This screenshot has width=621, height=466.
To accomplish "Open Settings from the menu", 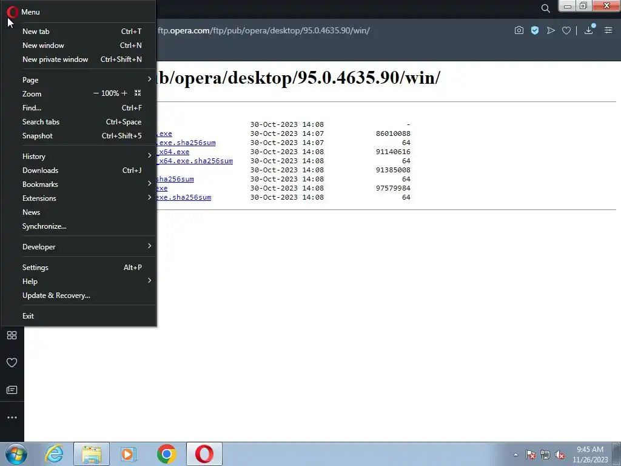I will [x=79, y=268].
